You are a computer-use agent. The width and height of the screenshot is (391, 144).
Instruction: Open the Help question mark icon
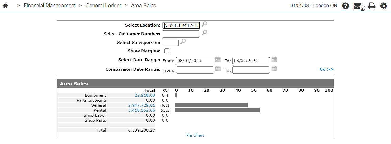click(345, 6)
